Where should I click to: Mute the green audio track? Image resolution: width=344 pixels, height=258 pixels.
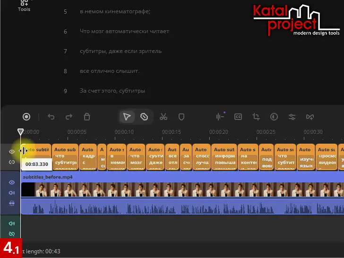[12, 224]
